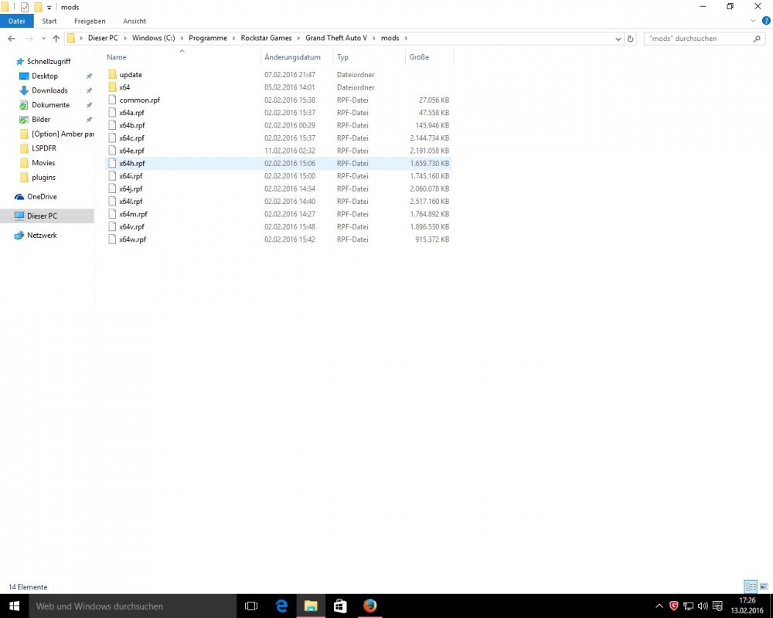Image resolution: width=773 pixels, height=618 pixels.
Task: Click 'Programme' breadcrumb segment
Action: 208,38
